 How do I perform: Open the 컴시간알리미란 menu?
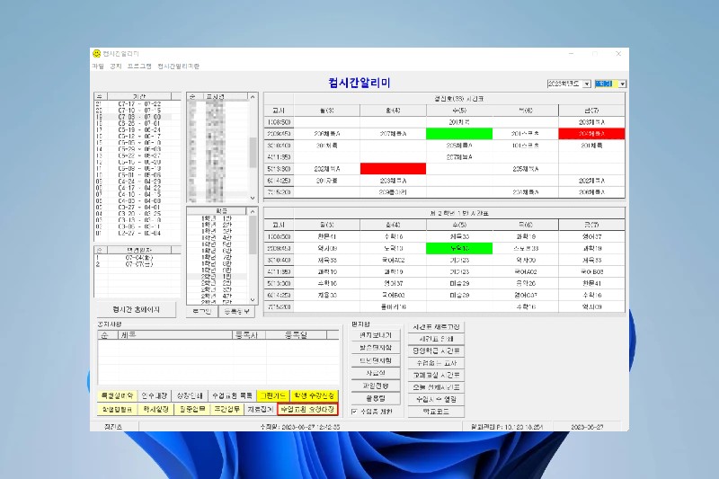tap(178, 67)
